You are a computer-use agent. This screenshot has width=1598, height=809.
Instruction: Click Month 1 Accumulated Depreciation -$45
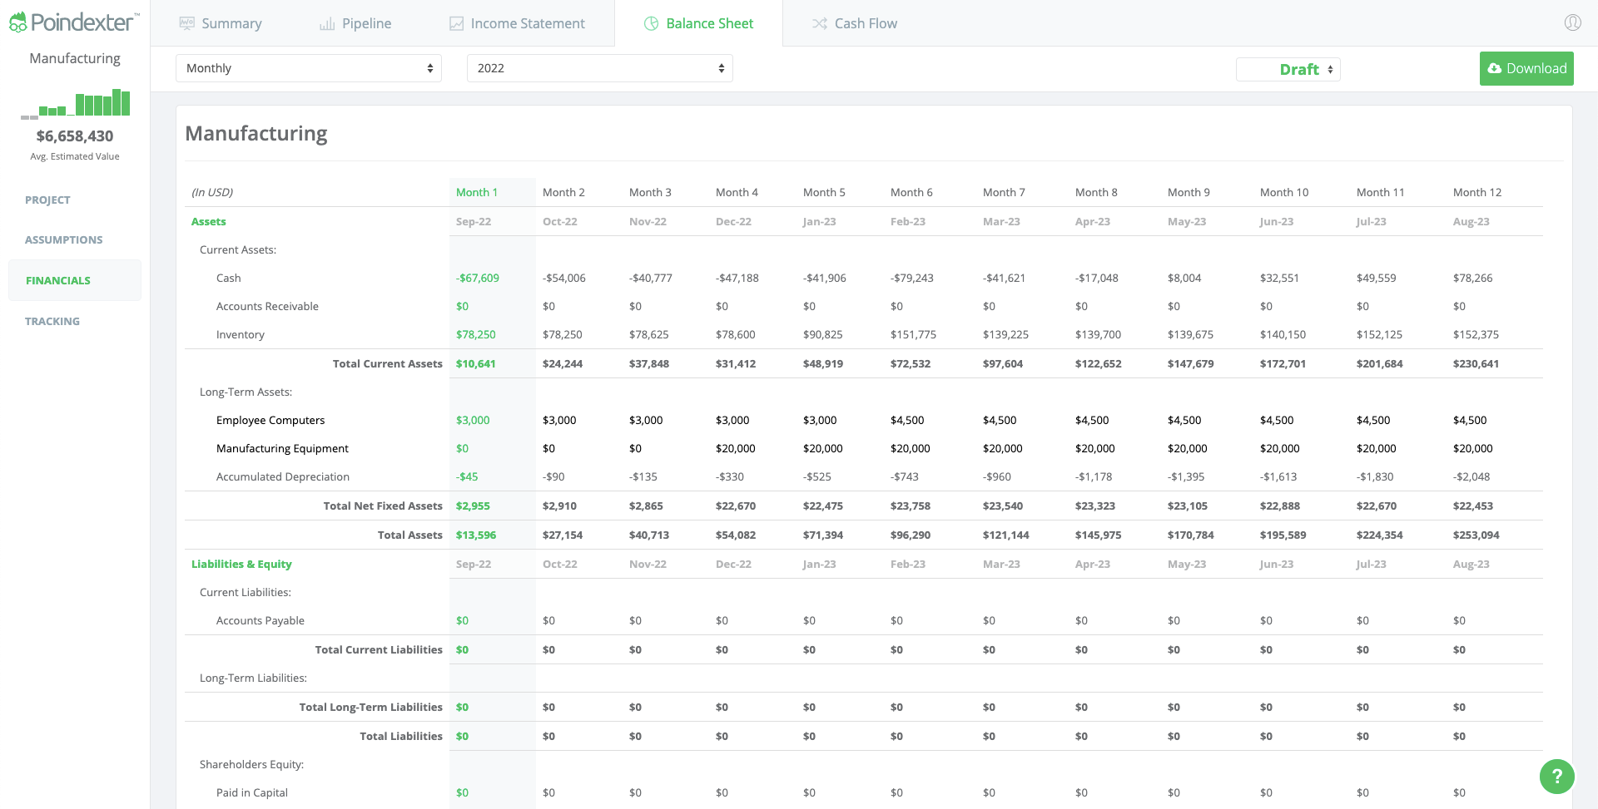pos(467,476)
